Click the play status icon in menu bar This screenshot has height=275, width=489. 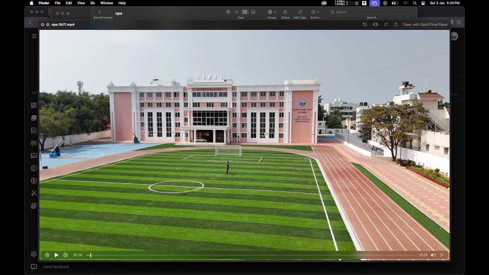point(385,3)
